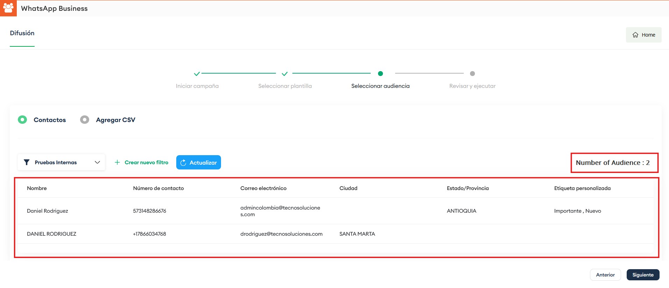
Task: Click the plus icon for new filter
Action: pos(117,162)
